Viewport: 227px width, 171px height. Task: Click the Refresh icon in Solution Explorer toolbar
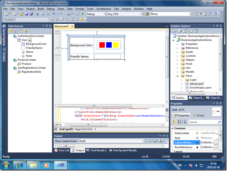(x=185, y=31)
